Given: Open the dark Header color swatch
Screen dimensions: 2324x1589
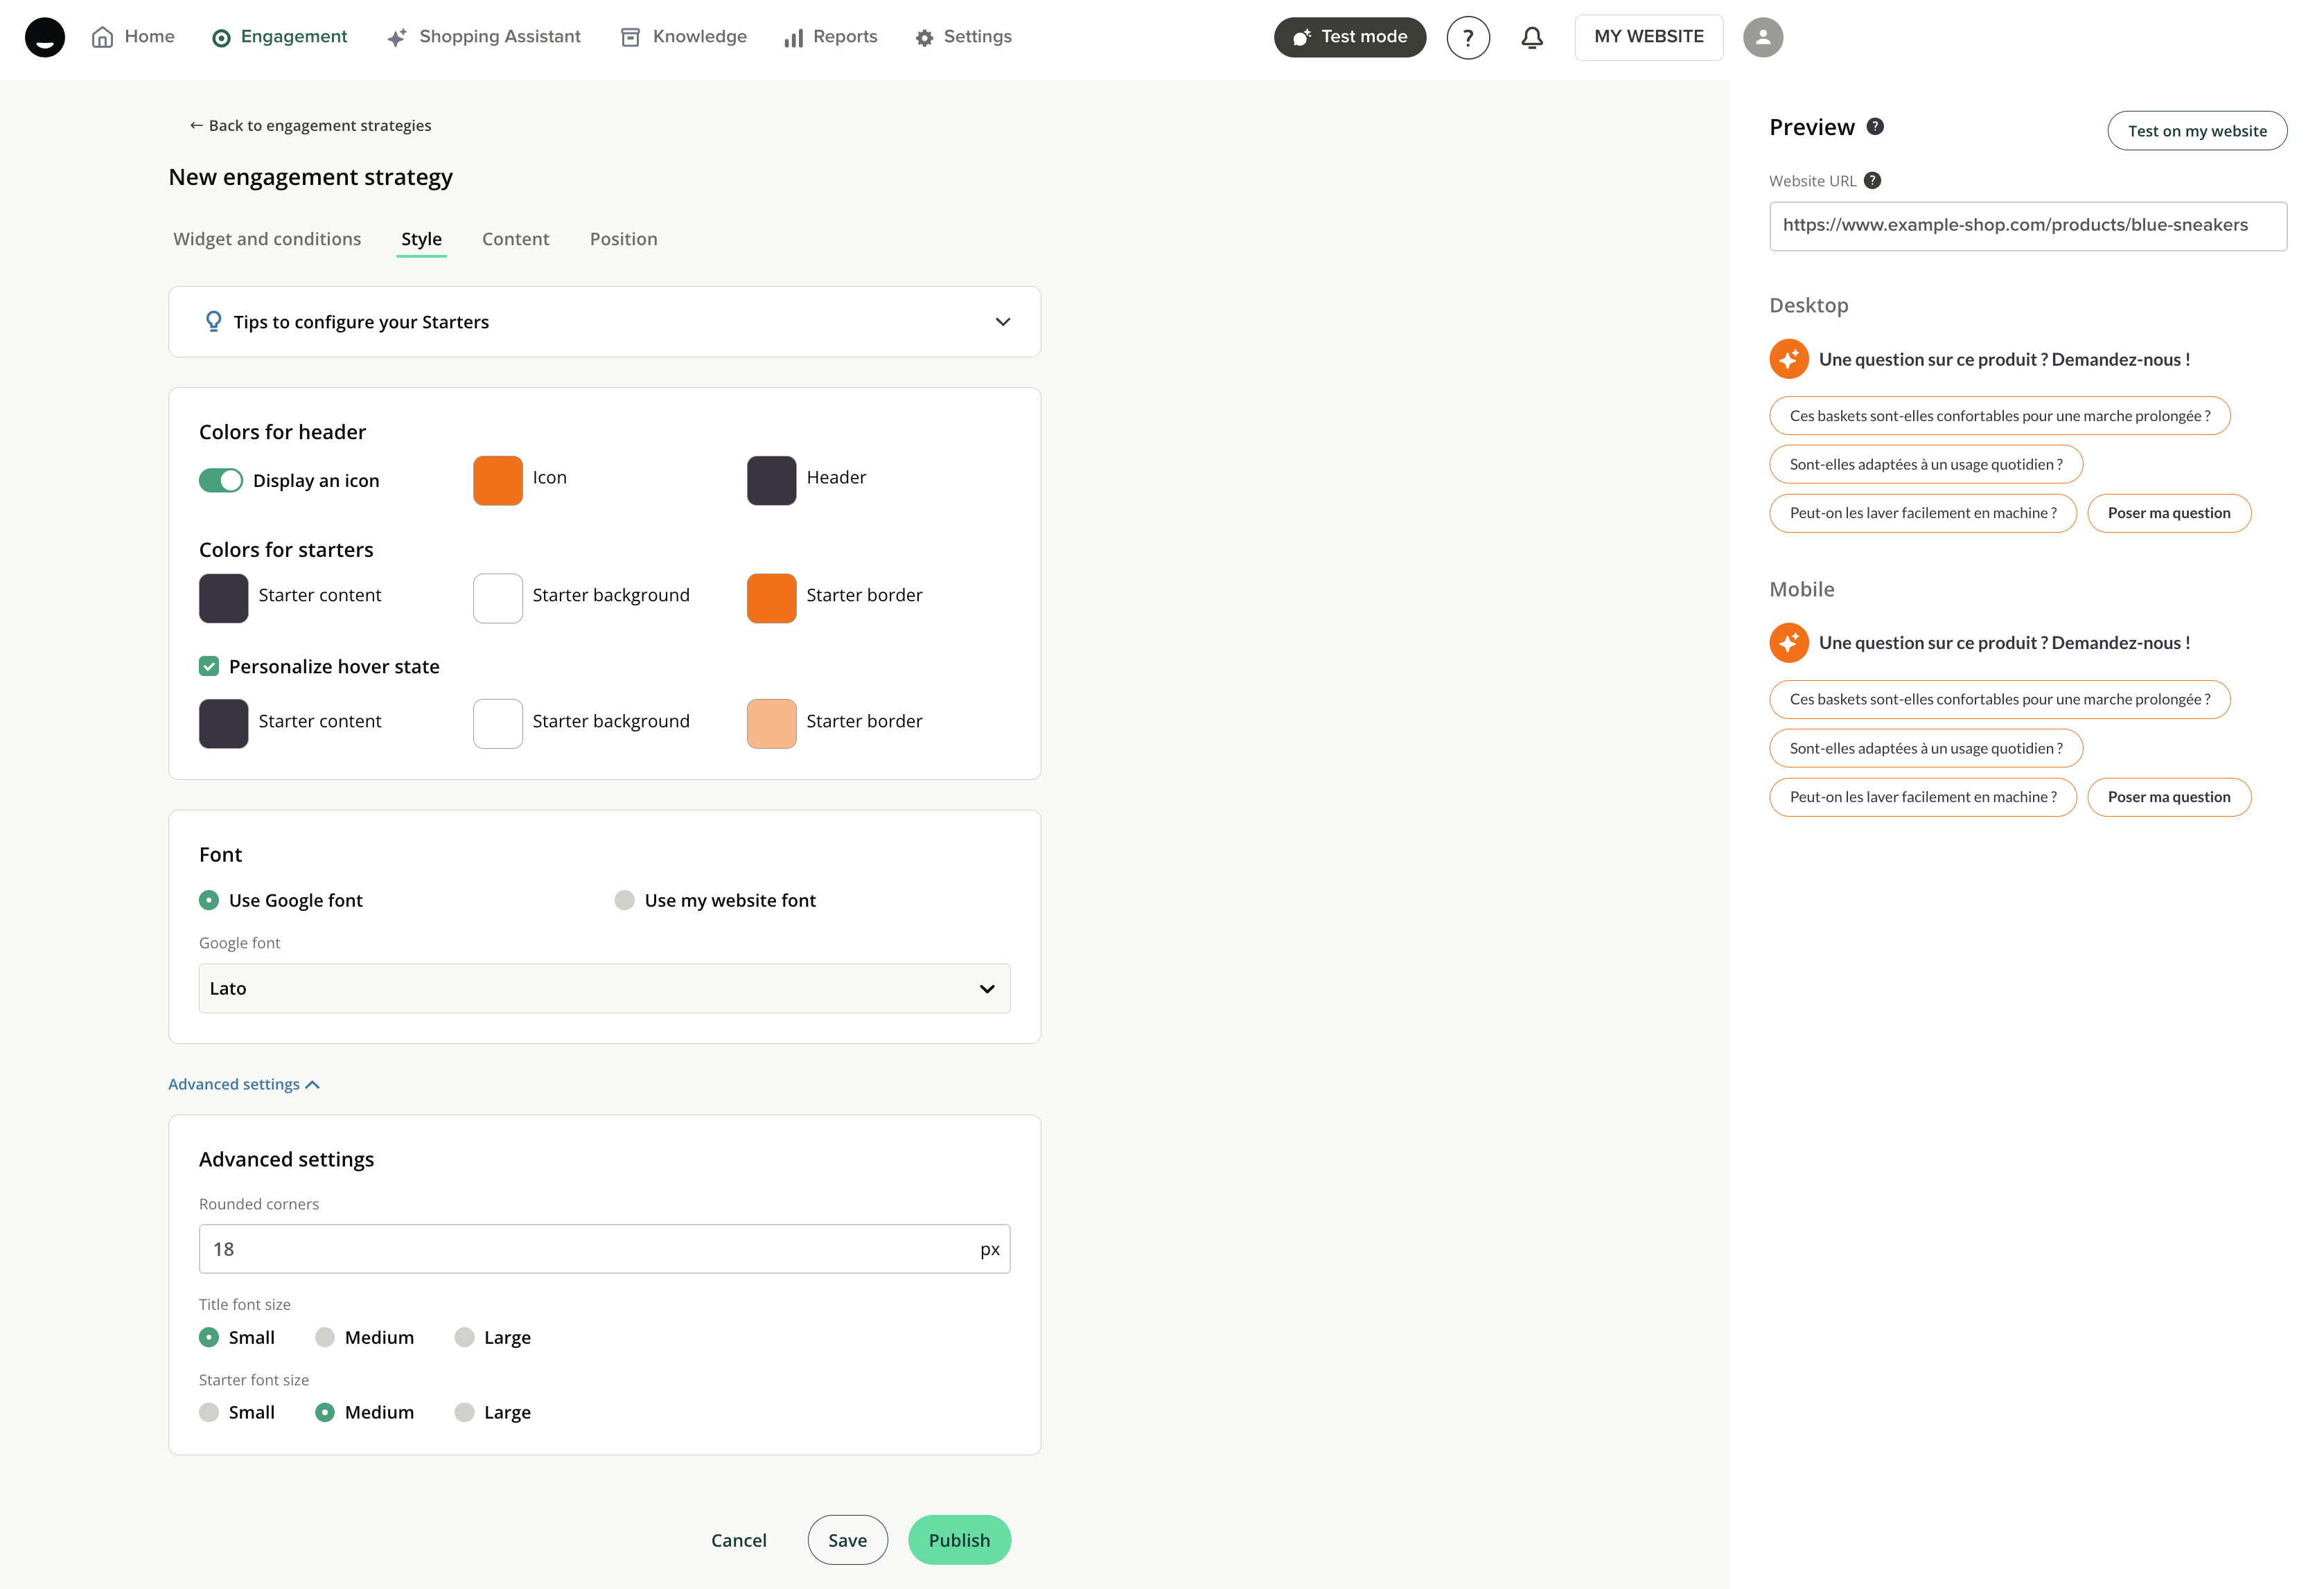Looking at the screenshot, I should click(x=772, y=481).
